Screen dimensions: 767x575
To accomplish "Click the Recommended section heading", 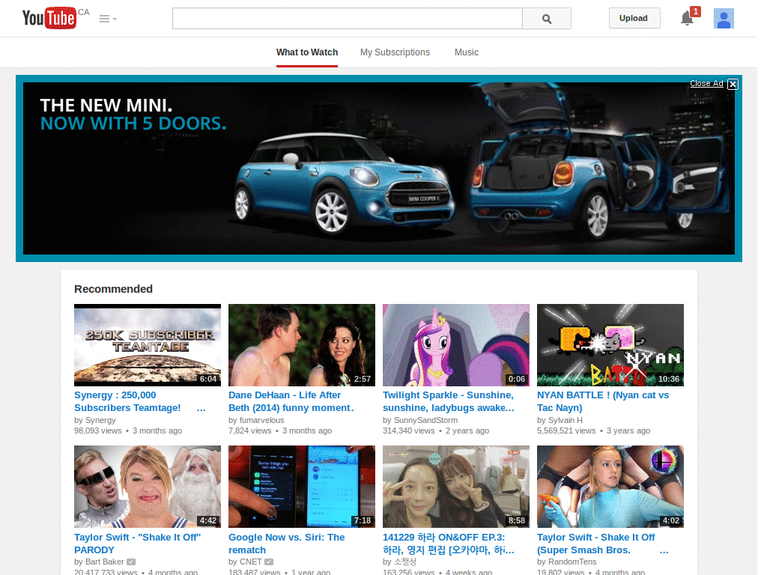I will (x=114, y=289).
